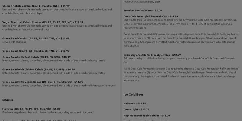Choose the Heineken beer item

pos(135,103)
